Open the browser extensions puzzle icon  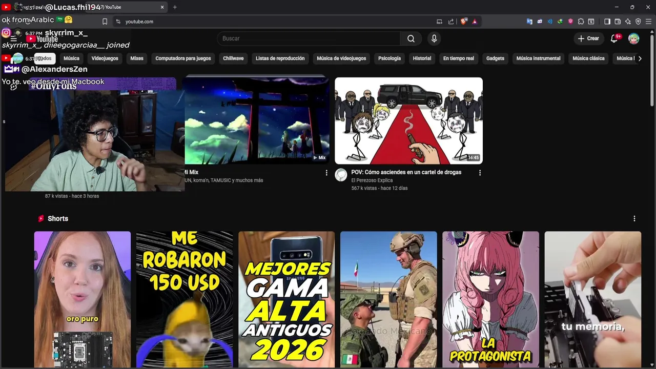581,22
